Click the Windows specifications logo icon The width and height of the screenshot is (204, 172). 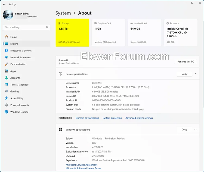coord(60,129)
